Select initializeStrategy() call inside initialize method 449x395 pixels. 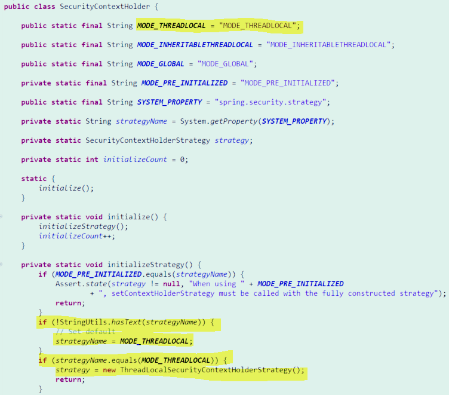pos(83,226)
